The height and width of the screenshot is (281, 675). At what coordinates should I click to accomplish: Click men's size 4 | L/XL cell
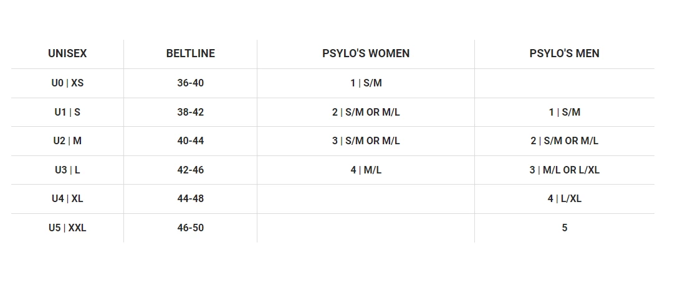[x=564, y=198]
